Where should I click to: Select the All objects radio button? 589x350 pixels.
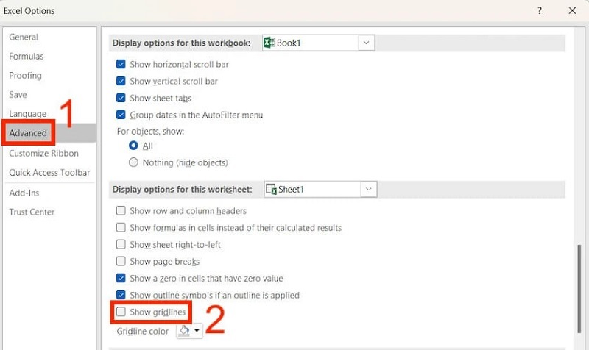click(133, 146)
